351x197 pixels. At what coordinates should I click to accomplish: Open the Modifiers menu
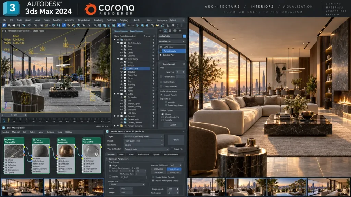[57, 20]
